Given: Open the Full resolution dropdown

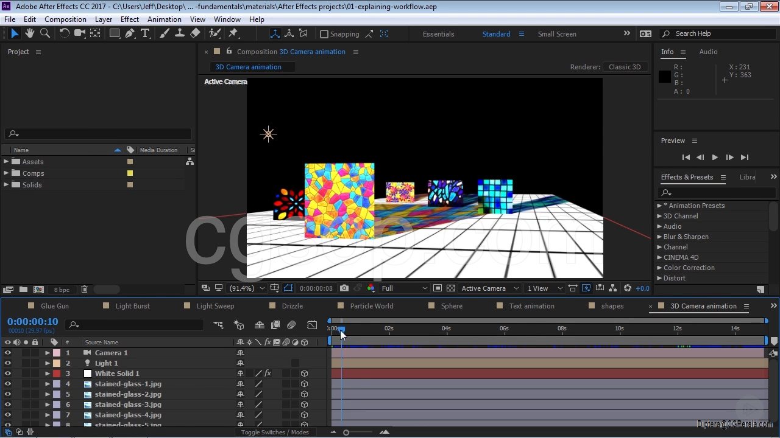Looking at the screenshot, I should pyautogui.click(x=405, y=288).
